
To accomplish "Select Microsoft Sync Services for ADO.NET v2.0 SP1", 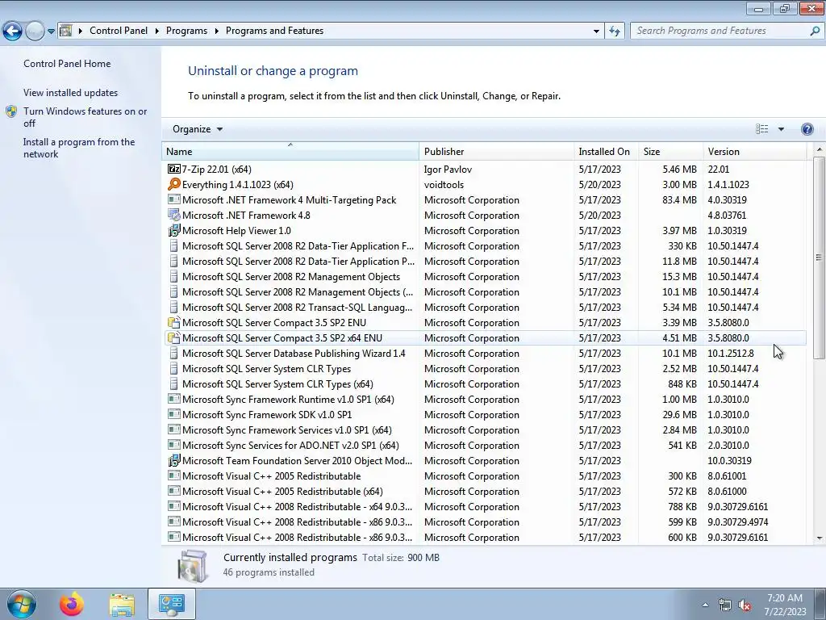I will coord(485,446).
